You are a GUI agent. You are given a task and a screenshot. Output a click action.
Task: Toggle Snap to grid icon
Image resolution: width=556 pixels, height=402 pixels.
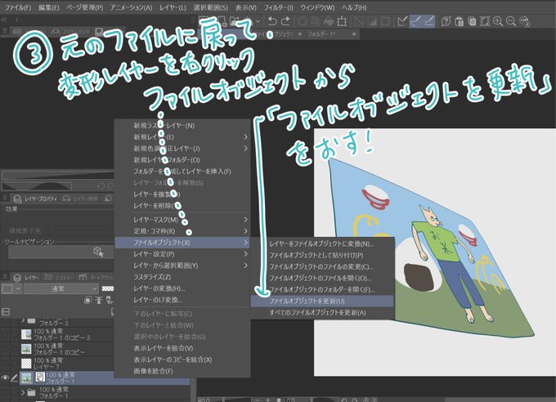tap(428, 21)
